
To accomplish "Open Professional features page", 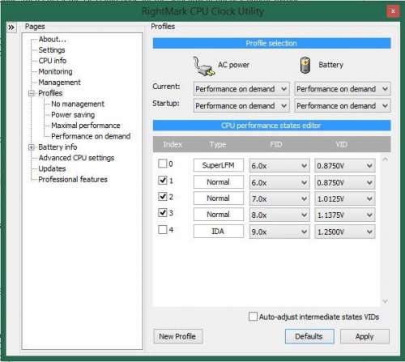I will point(73,180).
